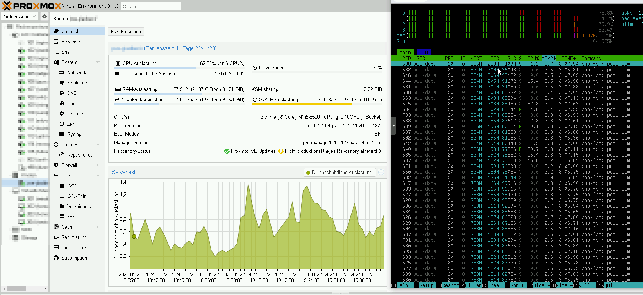Click the Replizierung icon
This screenshot has height=295, width=643.
56,237
